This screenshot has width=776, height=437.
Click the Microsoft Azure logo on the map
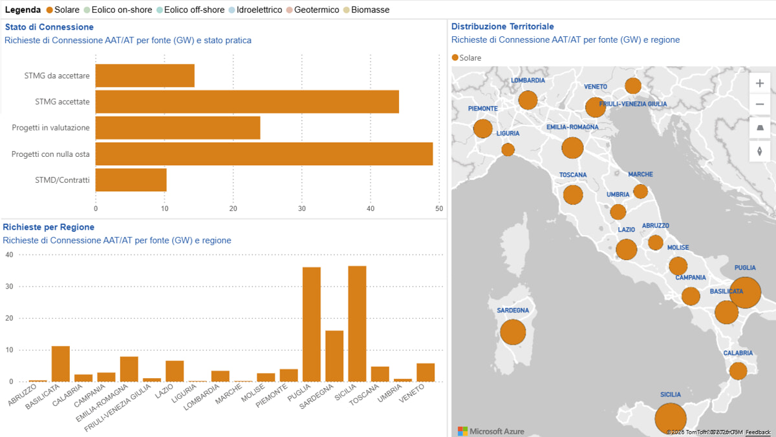[x=491, y=431]
